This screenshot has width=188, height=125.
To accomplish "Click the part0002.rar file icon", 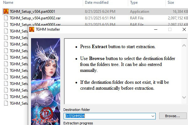I will [6, 18].
